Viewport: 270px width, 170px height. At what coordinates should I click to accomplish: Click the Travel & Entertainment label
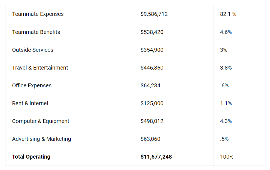[x=40, y=68]
